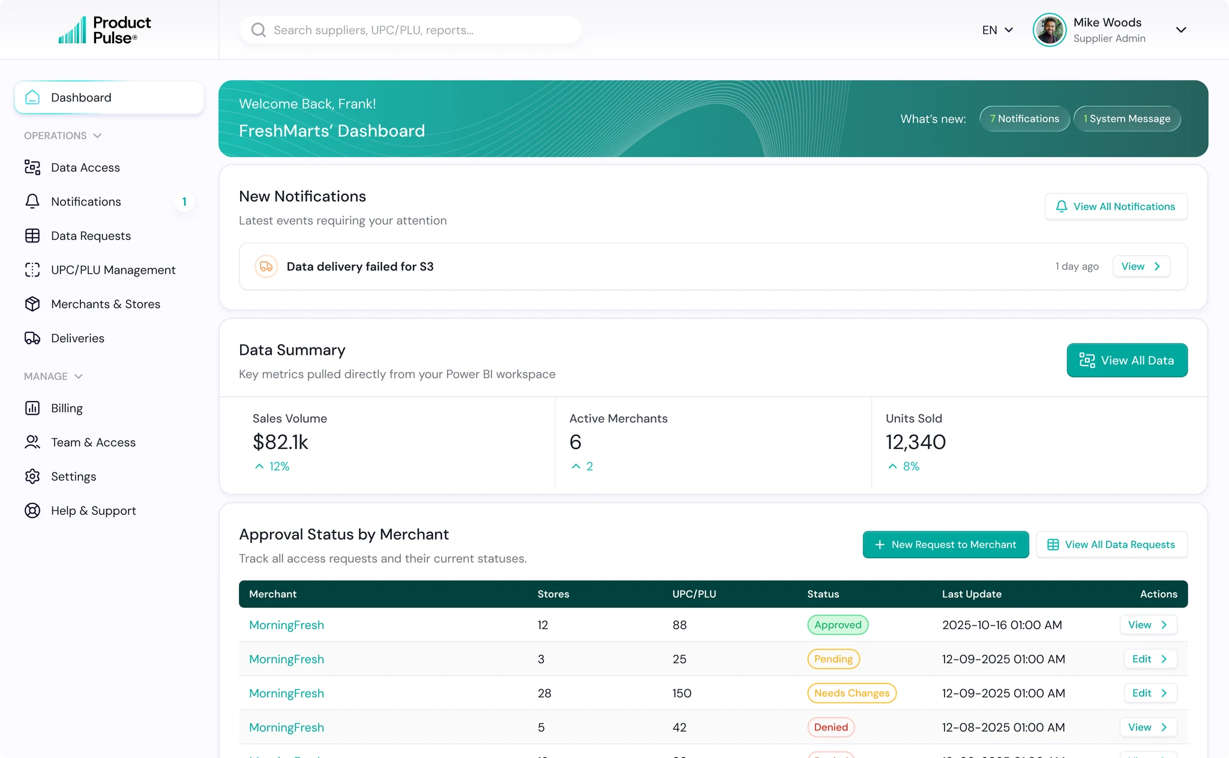
Task: Click the Data Requests table icon
Action: [32, 236]
